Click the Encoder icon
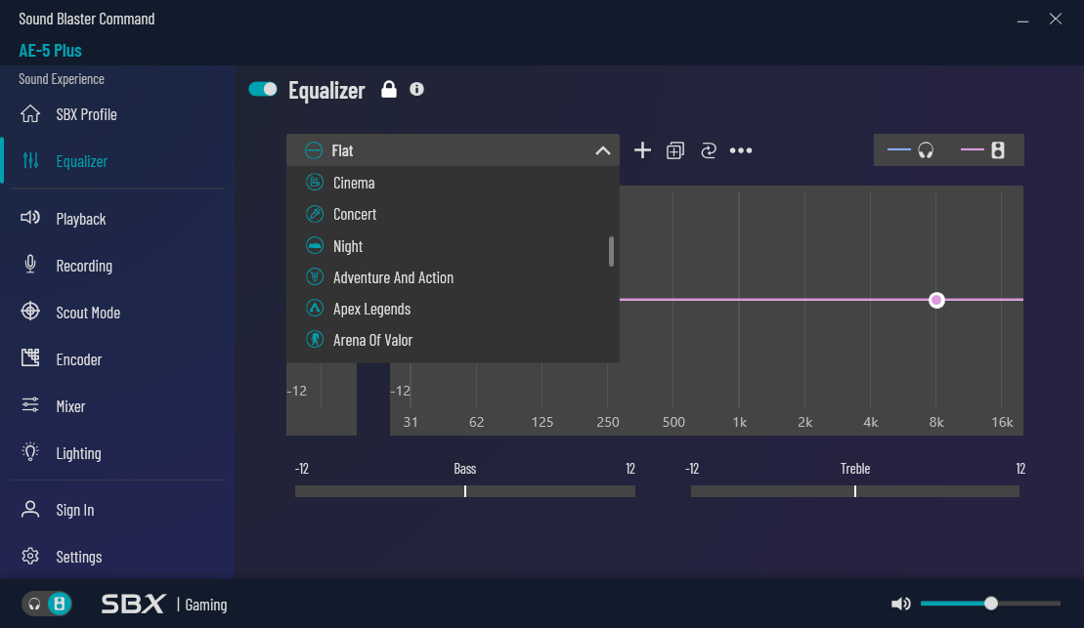 (x=30, y=357)
